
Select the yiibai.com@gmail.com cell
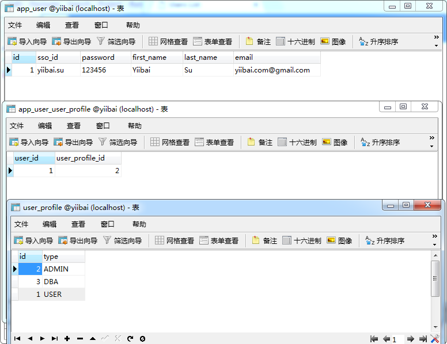(x=277, y=70)
